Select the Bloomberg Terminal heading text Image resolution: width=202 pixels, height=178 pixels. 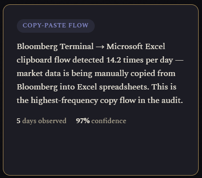[x=55, y=47]
